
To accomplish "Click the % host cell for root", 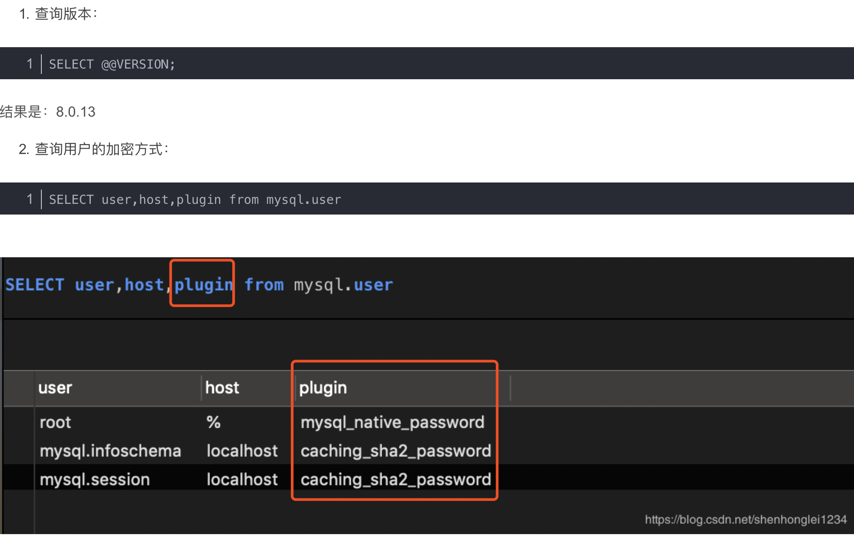I will pyautogui.click(x=213, y=422).
